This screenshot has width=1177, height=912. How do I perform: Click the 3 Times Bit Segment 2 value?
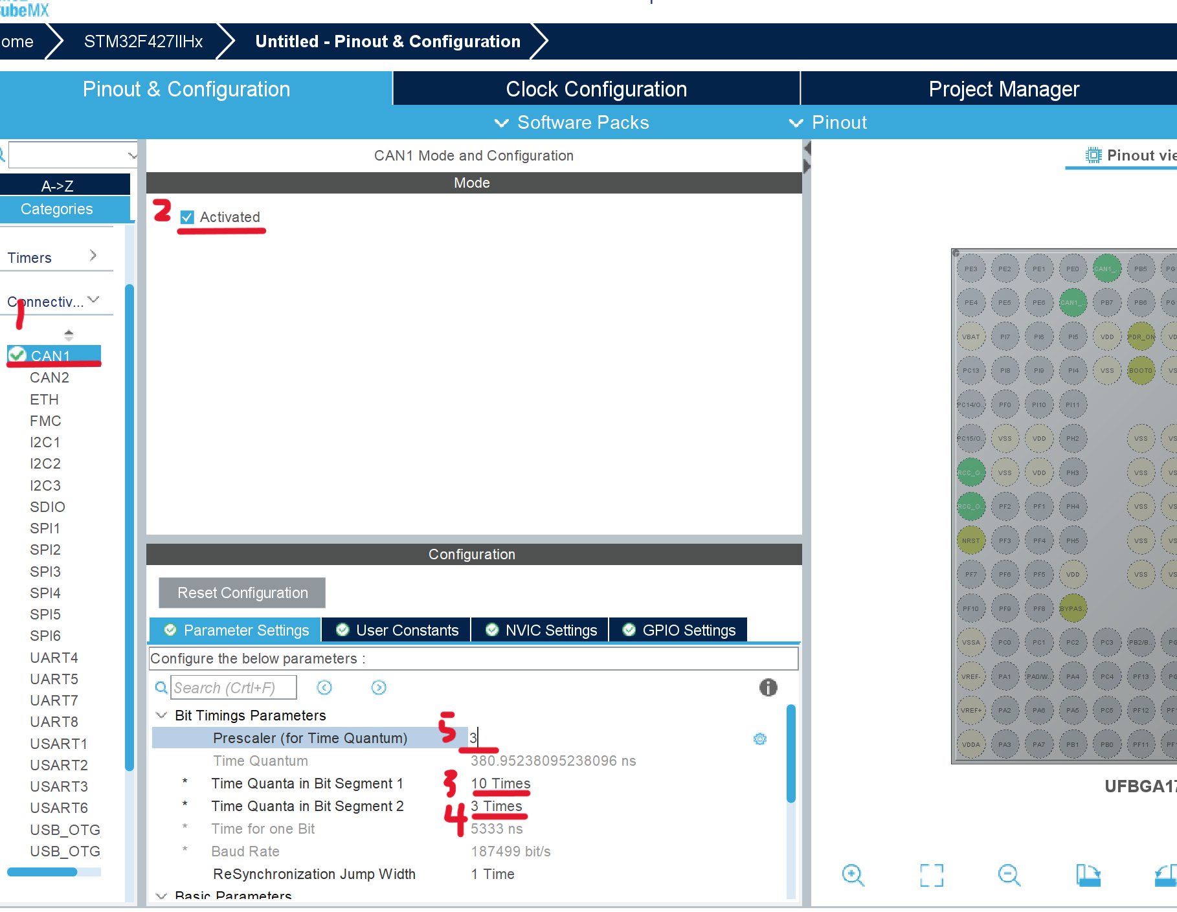coord(496,806)
